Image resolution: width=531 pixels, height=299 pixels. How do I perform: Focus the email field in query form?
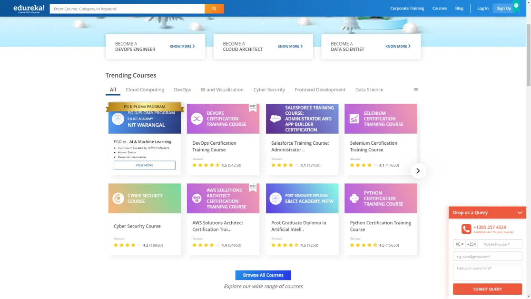[x=487, y=257]
